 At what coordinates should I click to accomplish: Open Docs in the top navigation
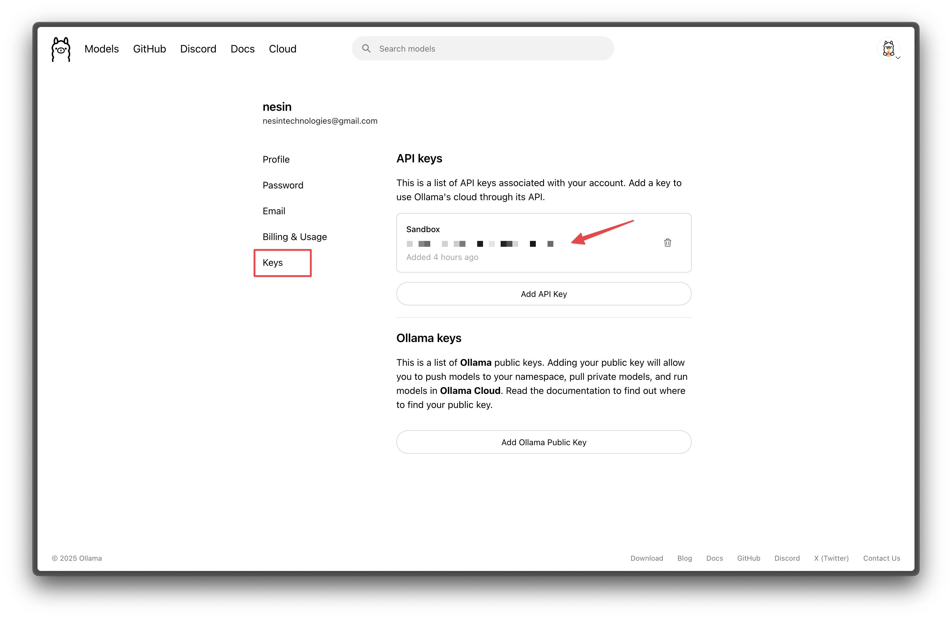(242, 49)
